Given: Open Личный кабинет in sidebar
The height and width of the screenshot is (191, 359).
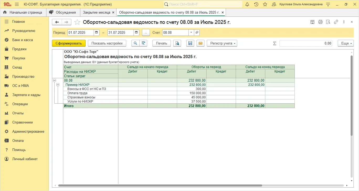Looking at the screenshot, I should [x=24, y=159].
